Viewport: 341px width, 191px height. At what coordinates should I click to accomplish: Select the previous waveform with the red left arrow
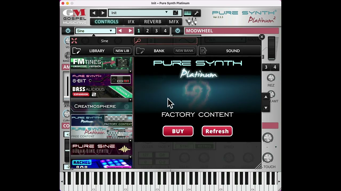point(120,31)
